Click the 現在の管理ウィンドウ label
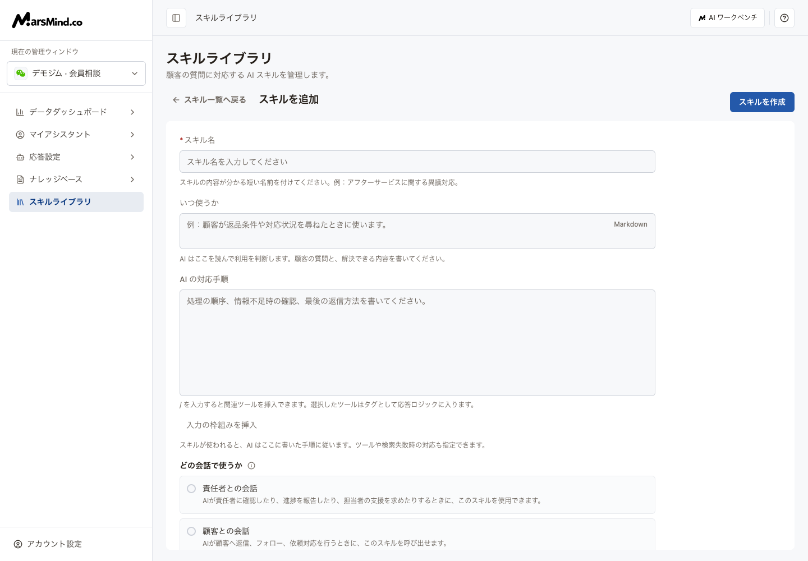The image size is (808, 561). pos(45,52)
